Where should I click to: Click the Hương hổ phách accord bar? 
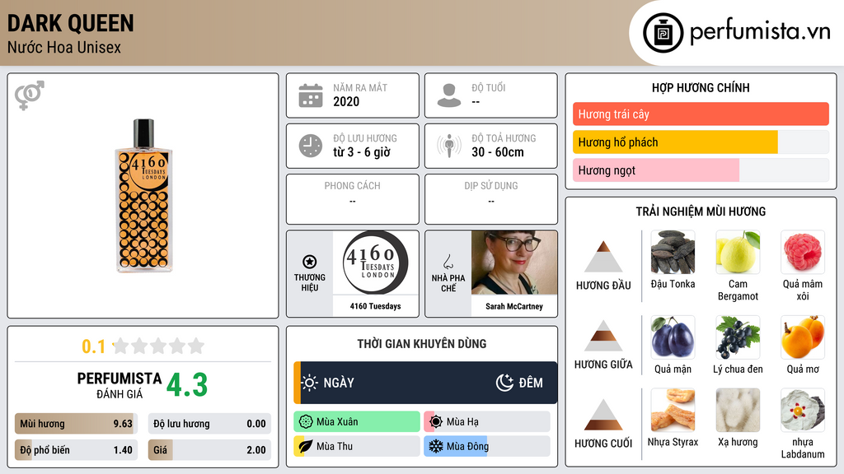[701, 142]
